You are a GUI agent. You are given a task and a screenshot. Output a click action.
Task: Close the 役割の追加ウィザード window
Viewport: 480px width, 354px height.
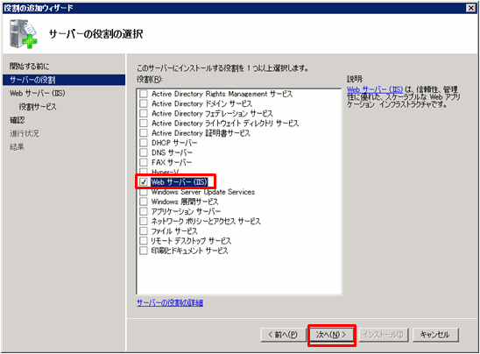(x=470, y=8)
